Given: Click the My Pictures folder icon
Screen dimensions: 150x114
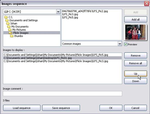Looking at the screenshot, I should [10, 30].
